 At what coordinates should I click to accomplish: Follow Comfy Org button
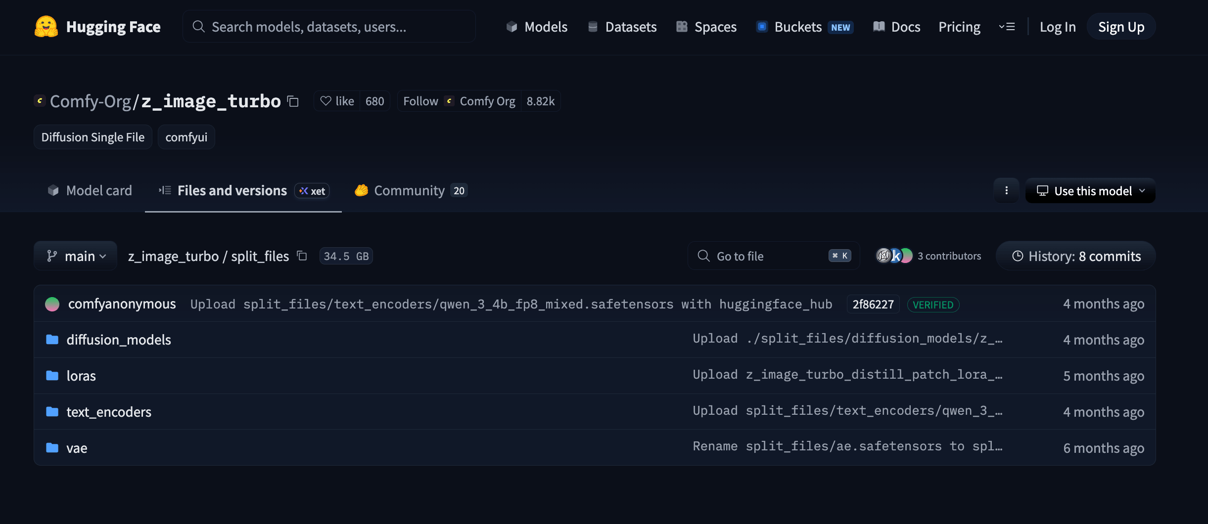[x=459, y=101]
